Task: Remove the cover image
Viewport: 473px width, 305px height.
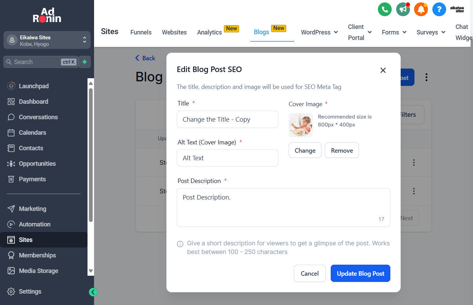Action: click(342, 150)
